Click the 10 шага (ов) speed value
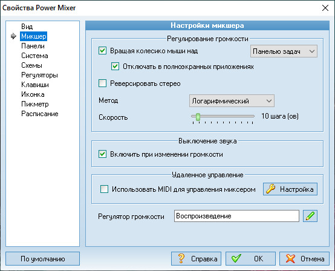 280,116
